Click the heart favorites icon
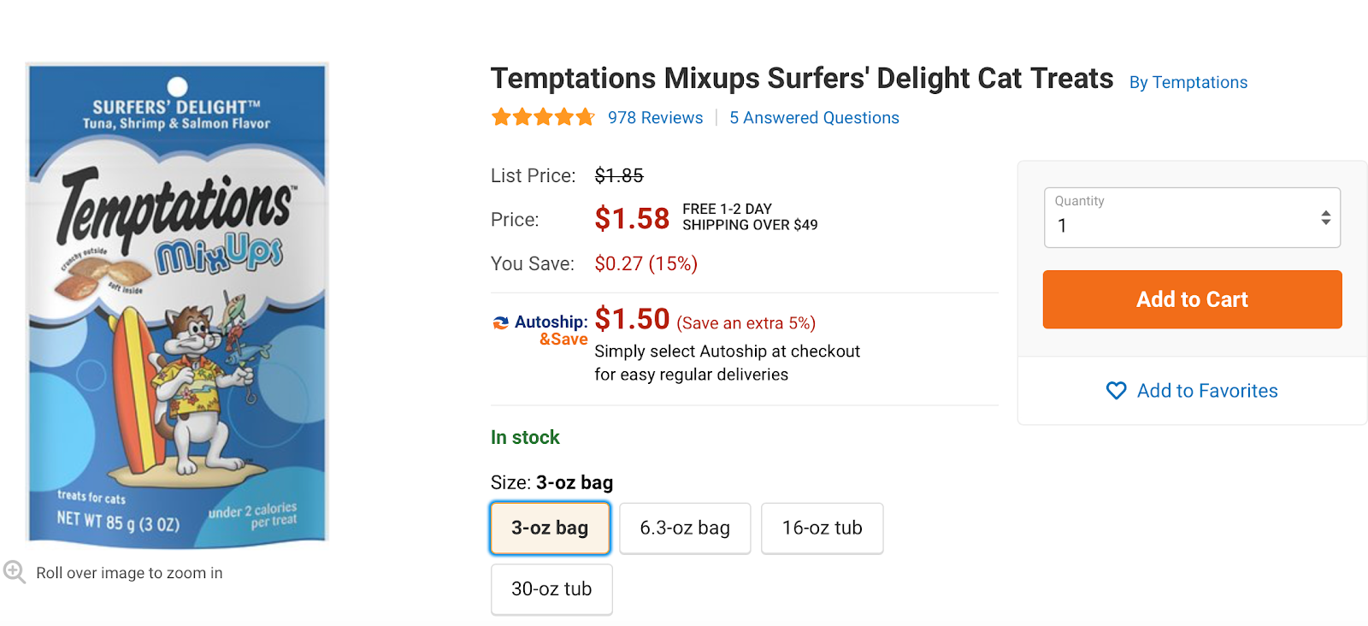Viewport: 1368px width, 626px height. click(x=1116, y=391)
